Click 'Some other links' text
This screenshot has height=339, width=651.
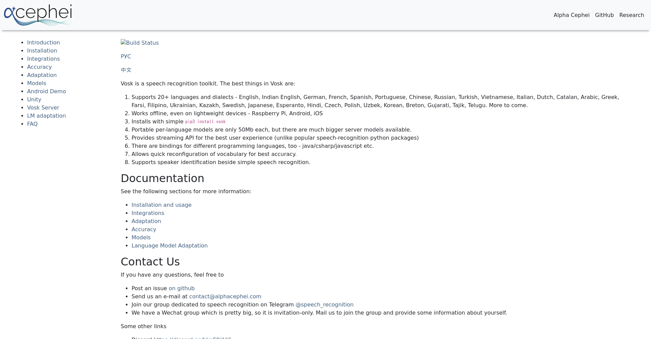click(x=143, y=326)
